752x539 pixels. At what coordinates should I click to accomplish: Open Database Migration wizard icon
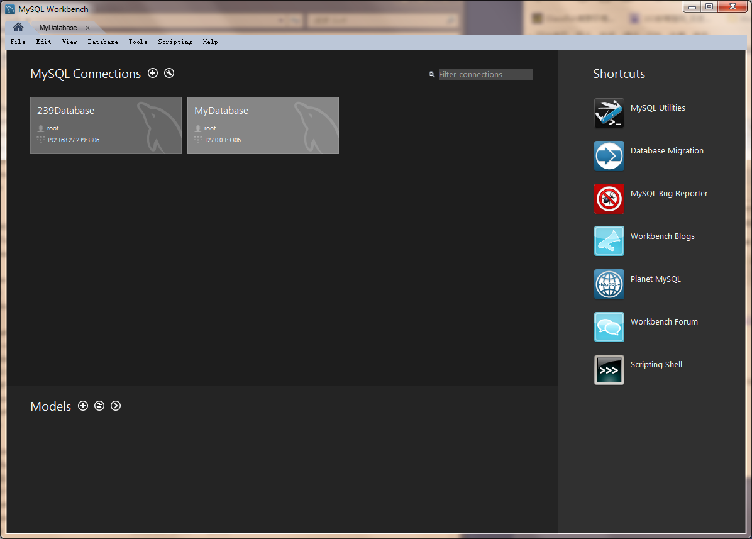[x=609, y=156]
